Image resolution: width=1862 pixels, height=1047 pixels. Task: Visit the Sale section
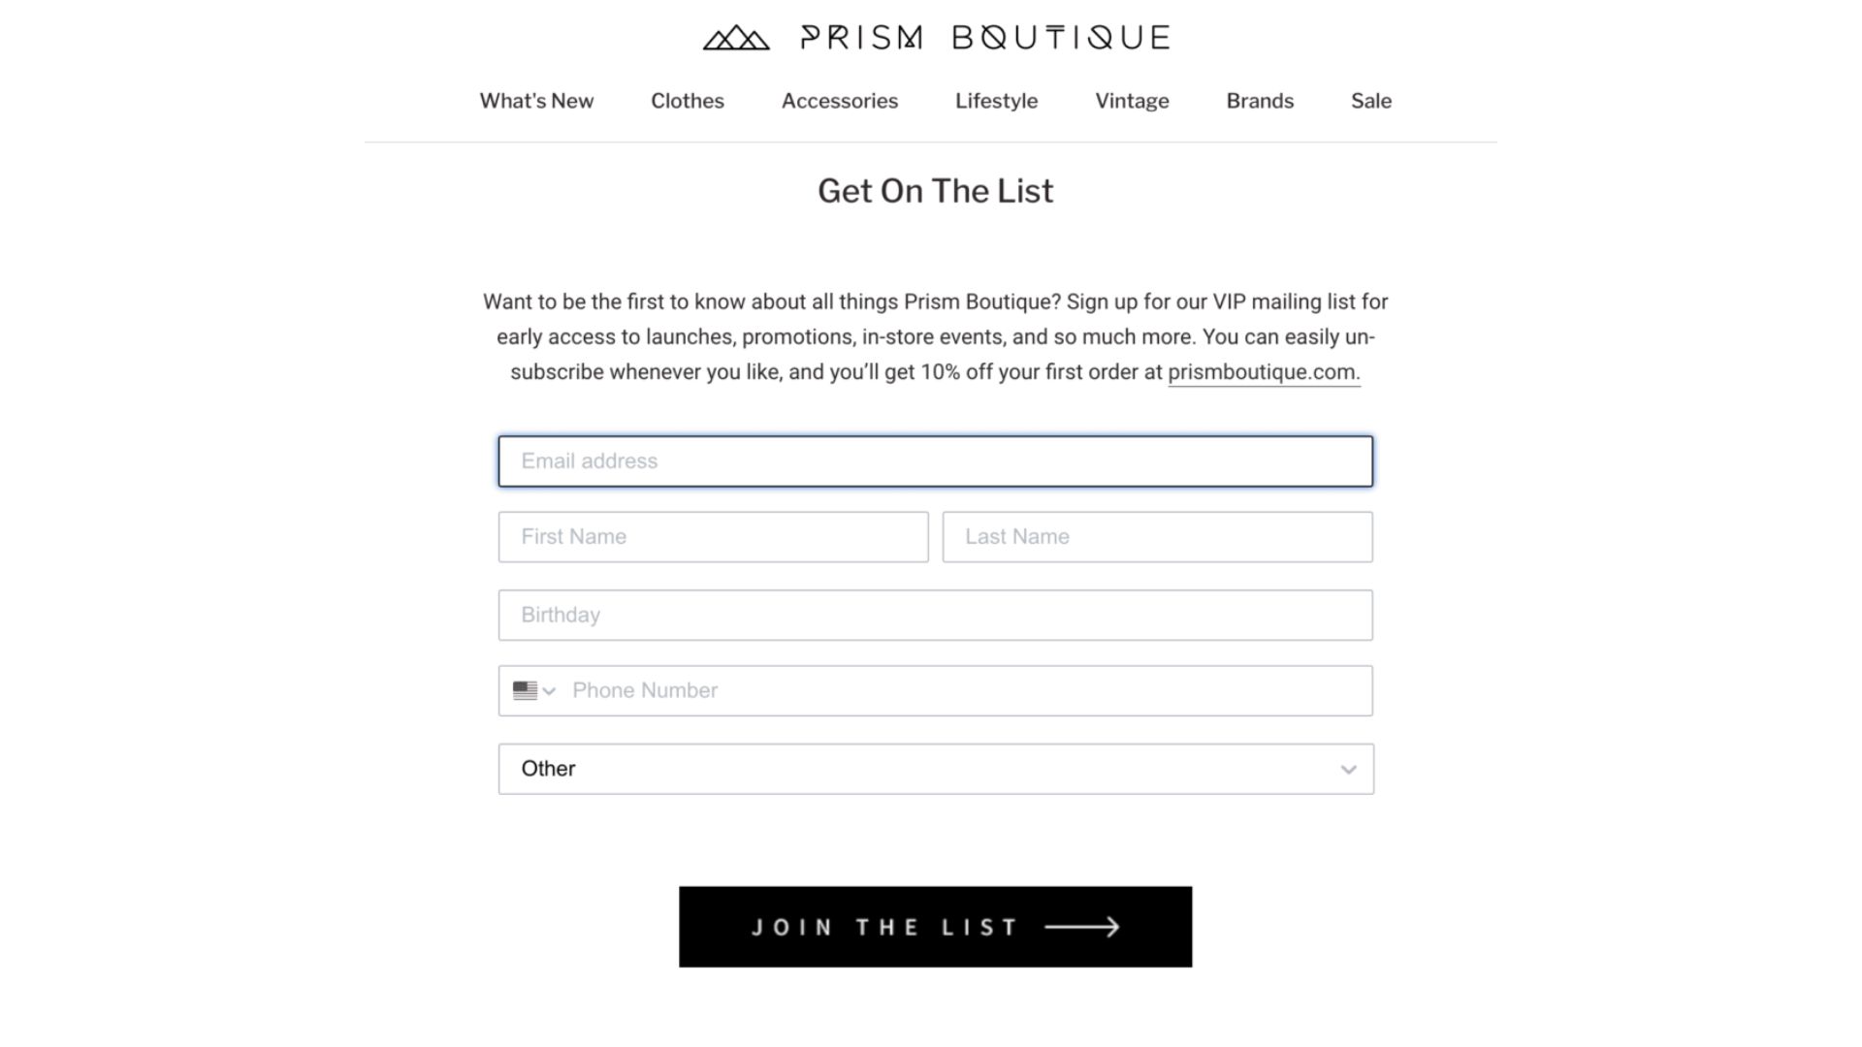1371,101
